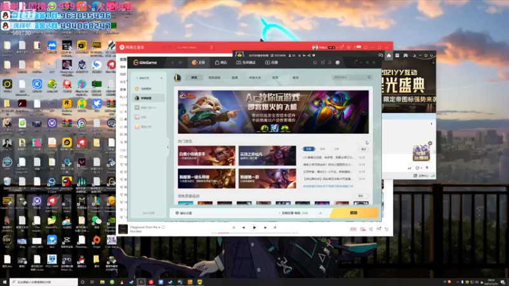Collapse the WeGame sidebar arrow
The image size is (509, 286).
[x=168, y=147]
